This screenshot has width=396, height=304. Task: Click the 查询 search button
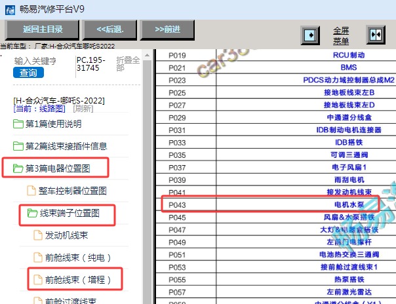pyautogui.click(x=28, y=73)
